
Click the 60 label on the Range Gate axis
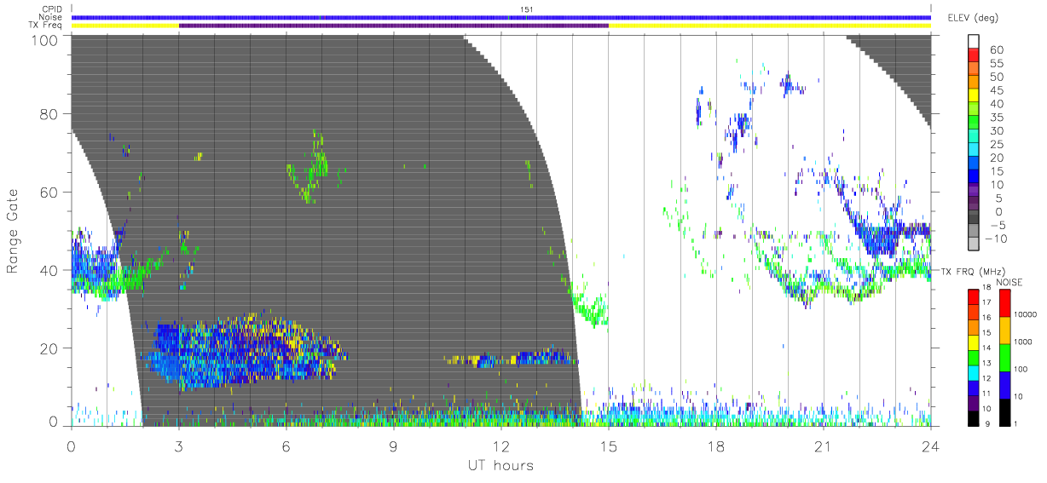(x=50, y=193)
